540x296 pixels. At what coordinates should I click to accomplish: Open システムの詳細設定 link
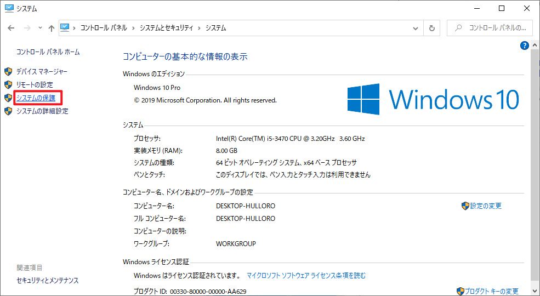click(x=42, y=111)
